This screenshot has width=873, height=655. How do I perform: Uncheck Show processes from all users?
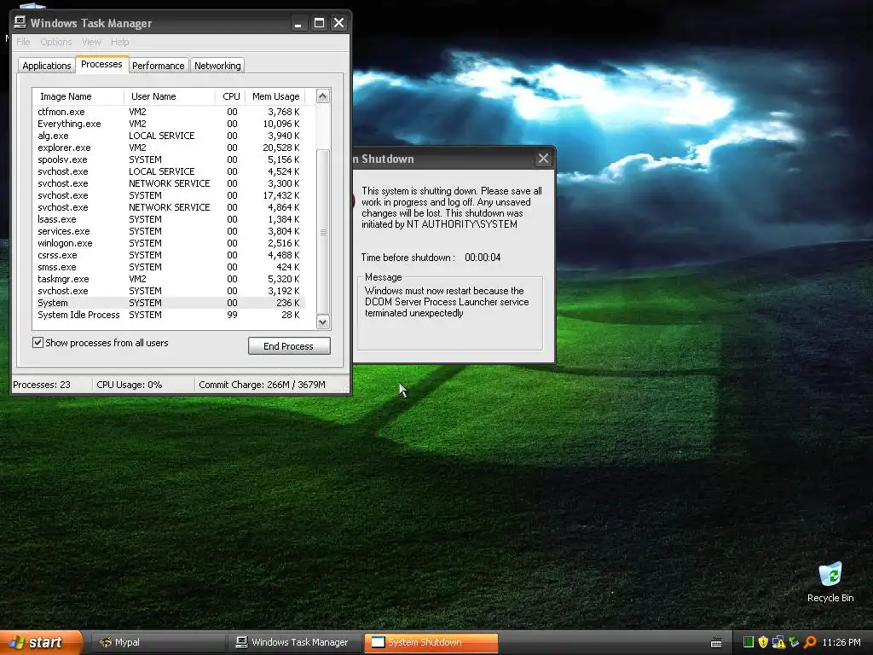[38, 343]
